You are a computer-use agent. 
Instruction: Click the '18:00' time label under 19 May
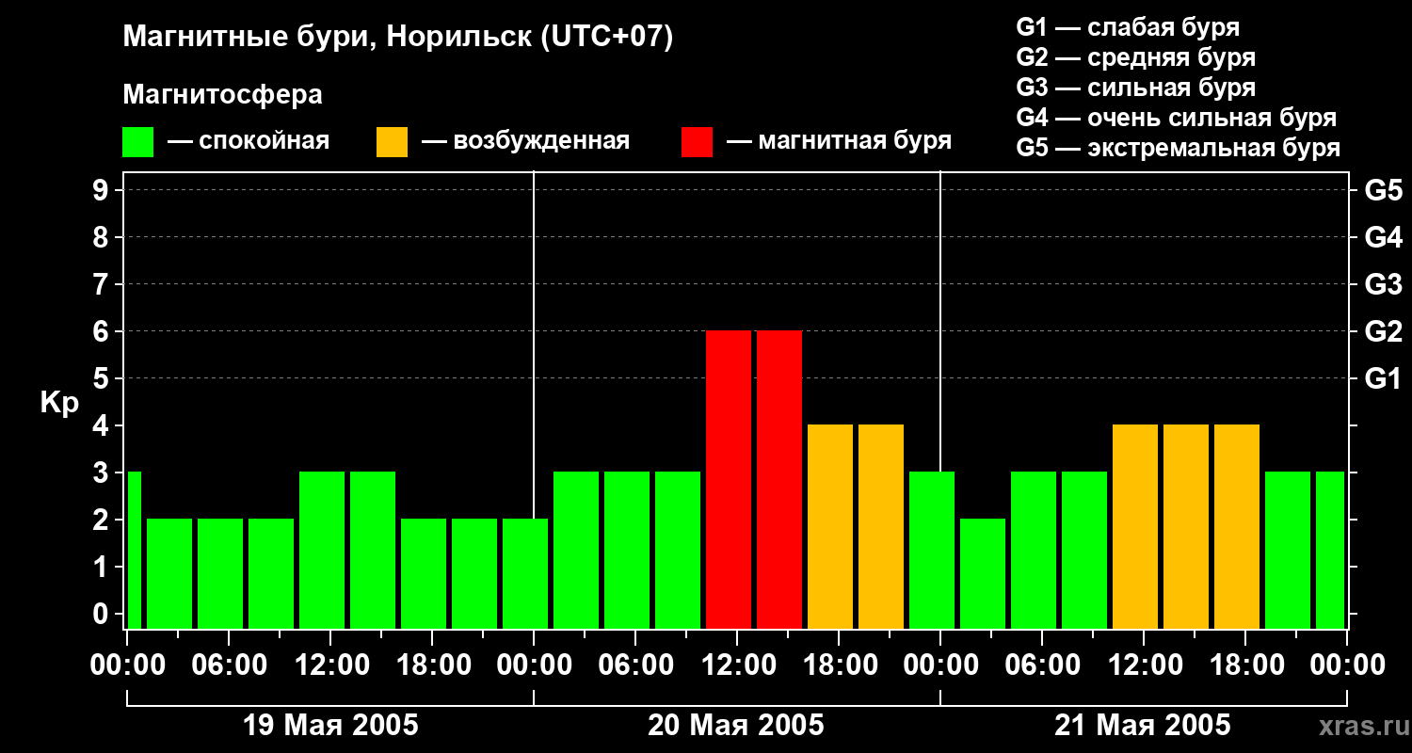pos(432,665)
